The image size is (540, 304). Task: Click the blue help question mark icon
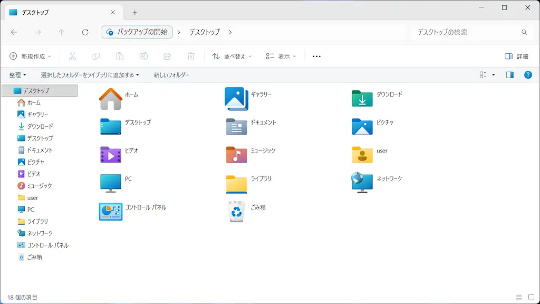[528, 75]
